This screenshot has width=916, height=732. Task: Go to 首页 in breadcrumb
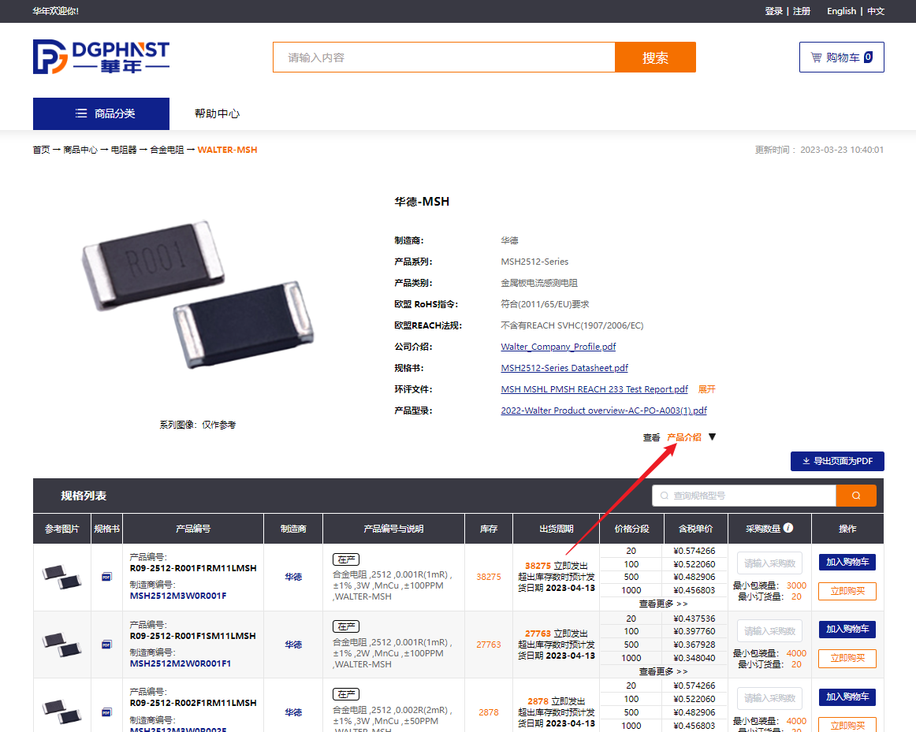click(41, 150)
